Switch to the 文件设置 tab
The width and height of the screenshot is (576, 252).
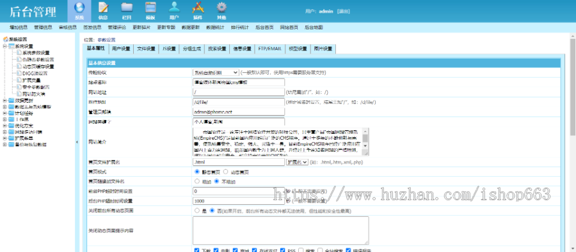click(146, 49)
